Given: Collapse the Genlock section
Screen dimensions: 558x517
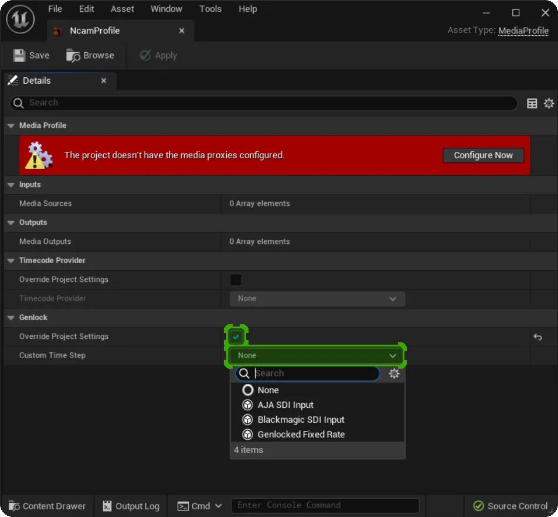Looking at the screenshot, I should (x=11, y=318).
